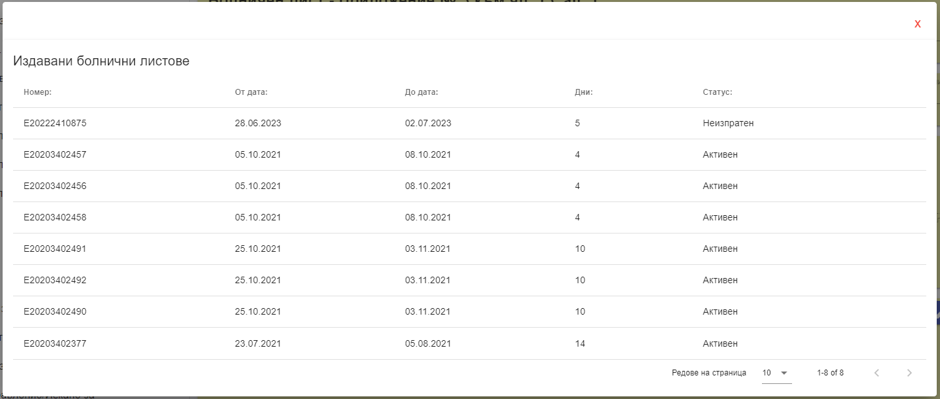Click the E20203402458 number cell
Image resolution: width=940 pixels, height=399 pixels.
point(55,217)
